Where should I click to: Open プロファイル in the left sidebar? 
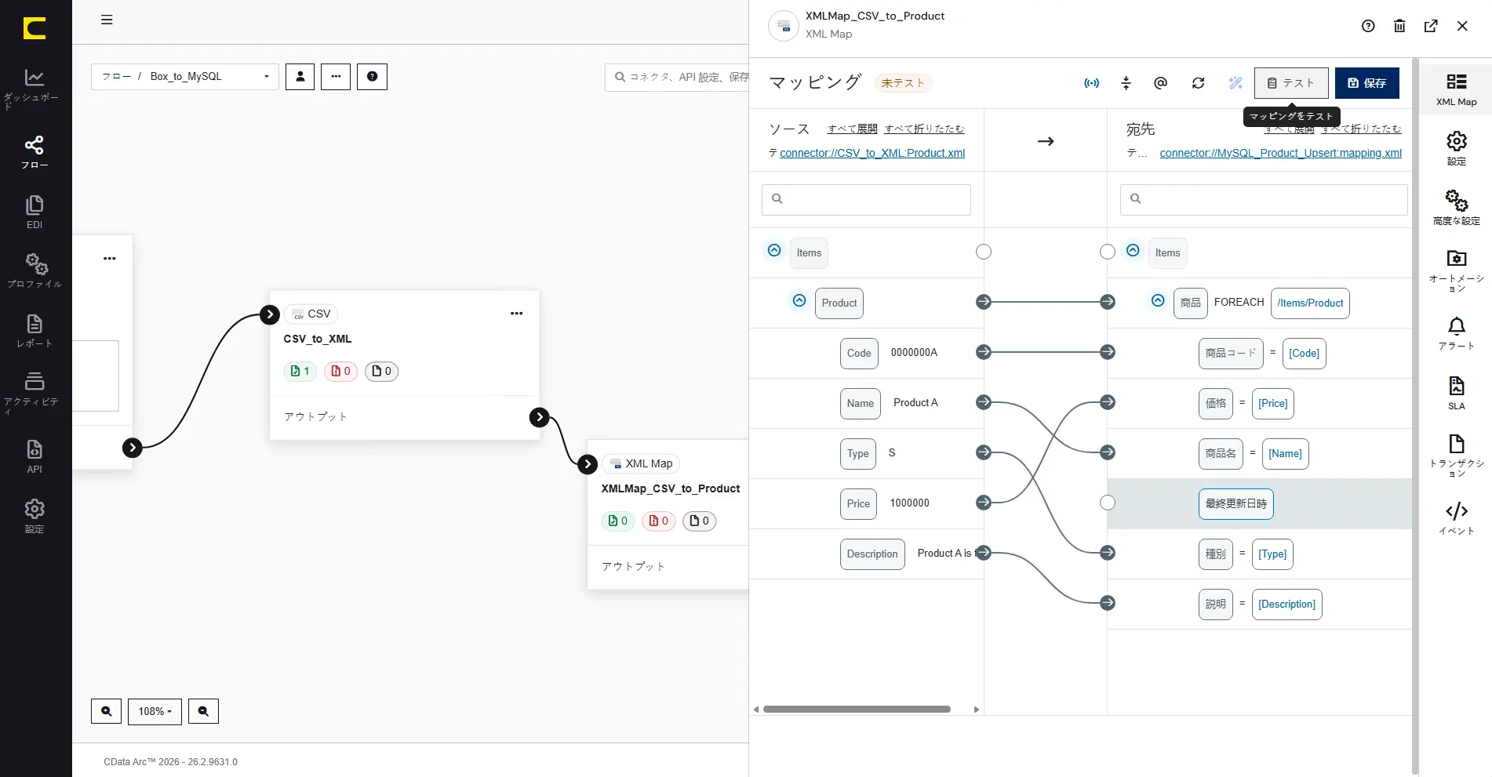35,271
